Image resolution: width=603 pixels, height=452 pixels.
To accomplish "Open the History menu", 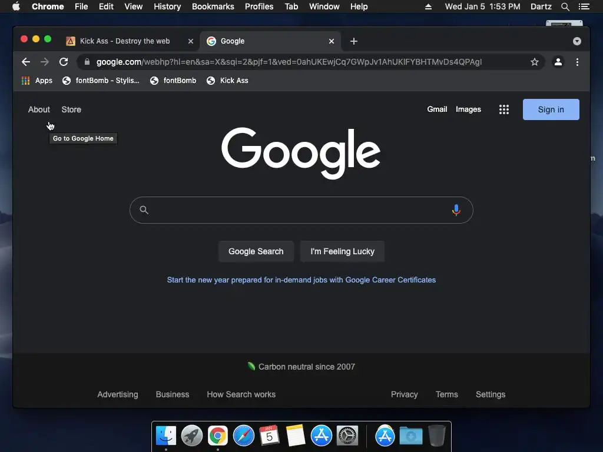I will pyautogui.click(x=167, y=6).
